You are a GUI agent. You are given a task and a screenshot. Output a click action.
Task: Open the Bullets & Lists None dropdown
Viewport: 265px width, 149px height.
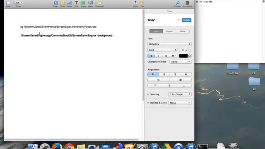180,103
